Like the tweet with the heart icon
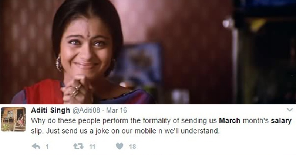The width and height of the screenshot is (296, 155). (x=120, y=146)
